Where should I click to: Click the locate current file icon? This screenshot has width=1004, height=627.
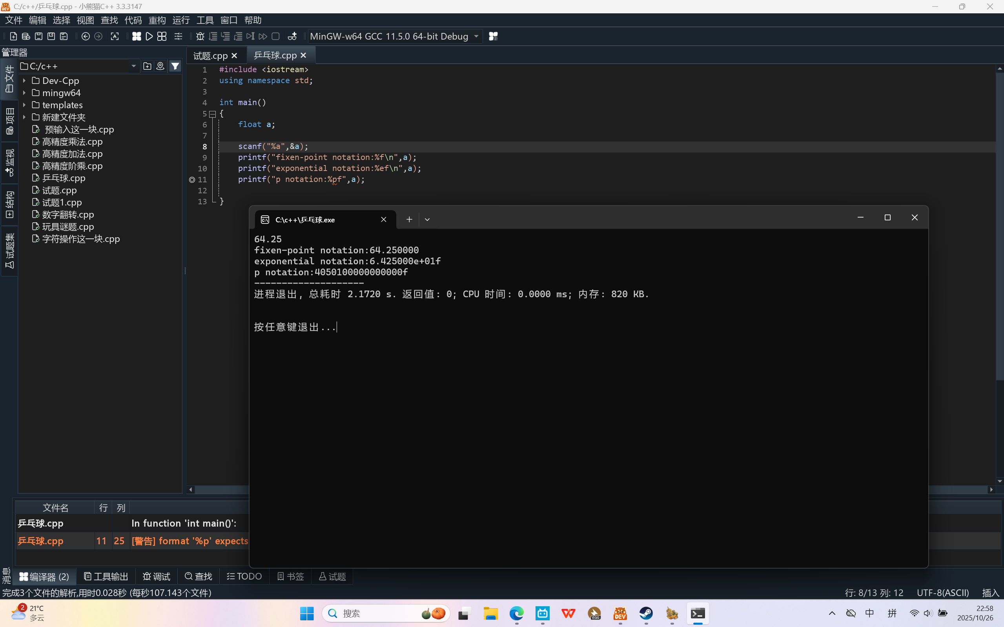click(x=160, y=66)
